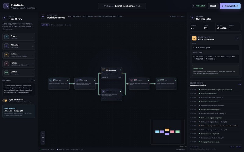The height and width of the screenshot is (152, 244).
Task: Fit the canvas view to screen
Action: 43,142
